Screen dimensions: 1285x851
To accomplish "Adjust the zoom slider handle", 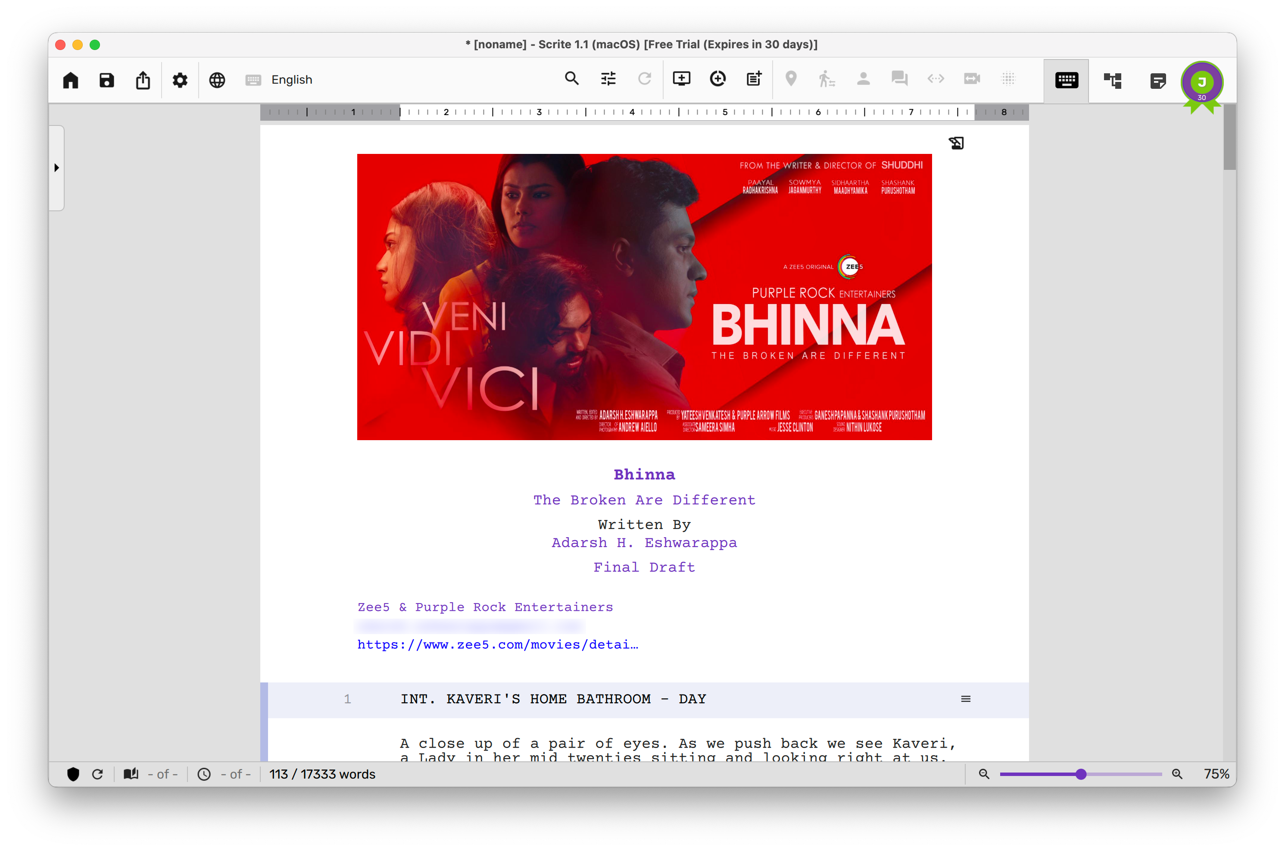I will [x=1080, y=774].
